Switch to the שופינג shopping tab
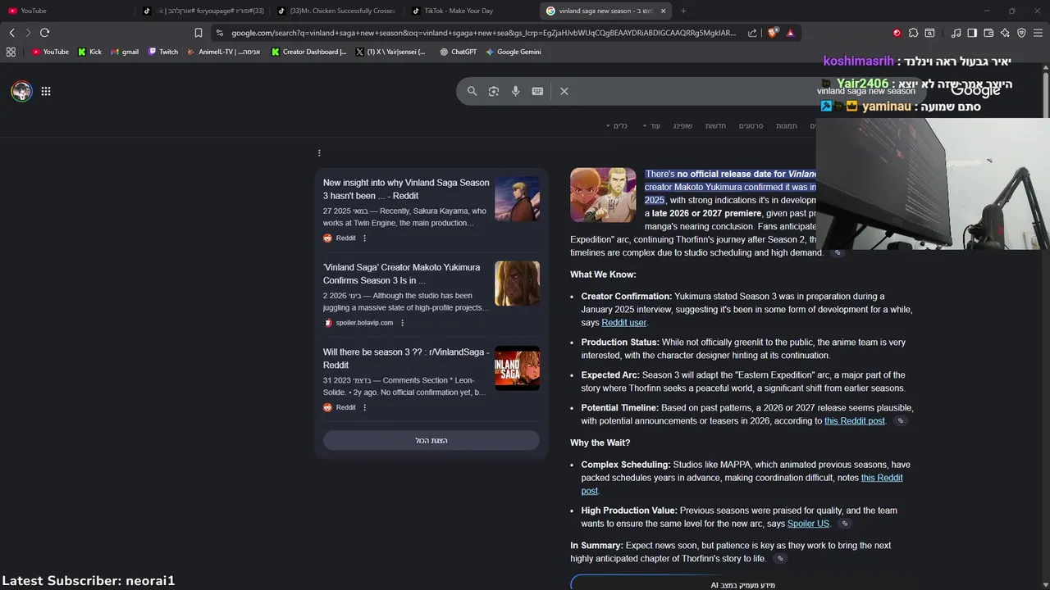This screenshot has height=590, width=1050. [682, 125]
